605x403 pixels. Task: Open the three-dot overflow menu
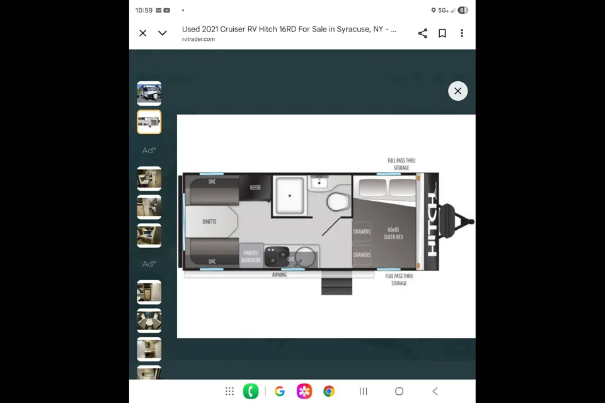(x=462, y=33)
